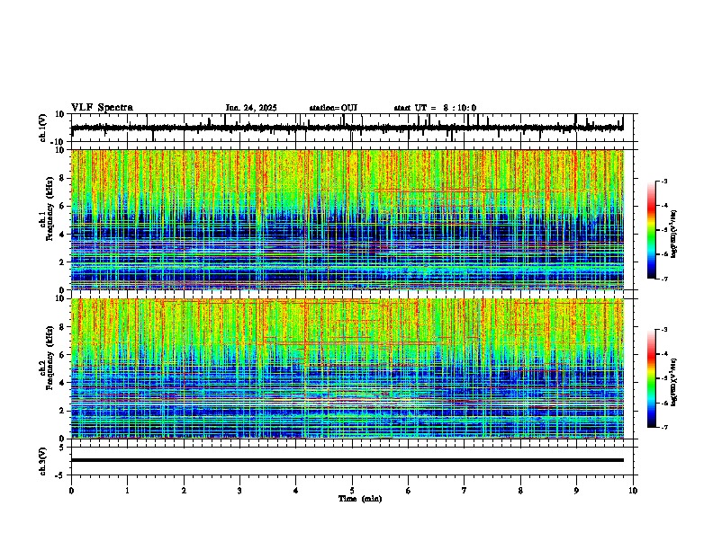713x550 pixels.
Task: Click the "9" tick on the time axis
Action: pyautogui.click(x=576, y=491)
